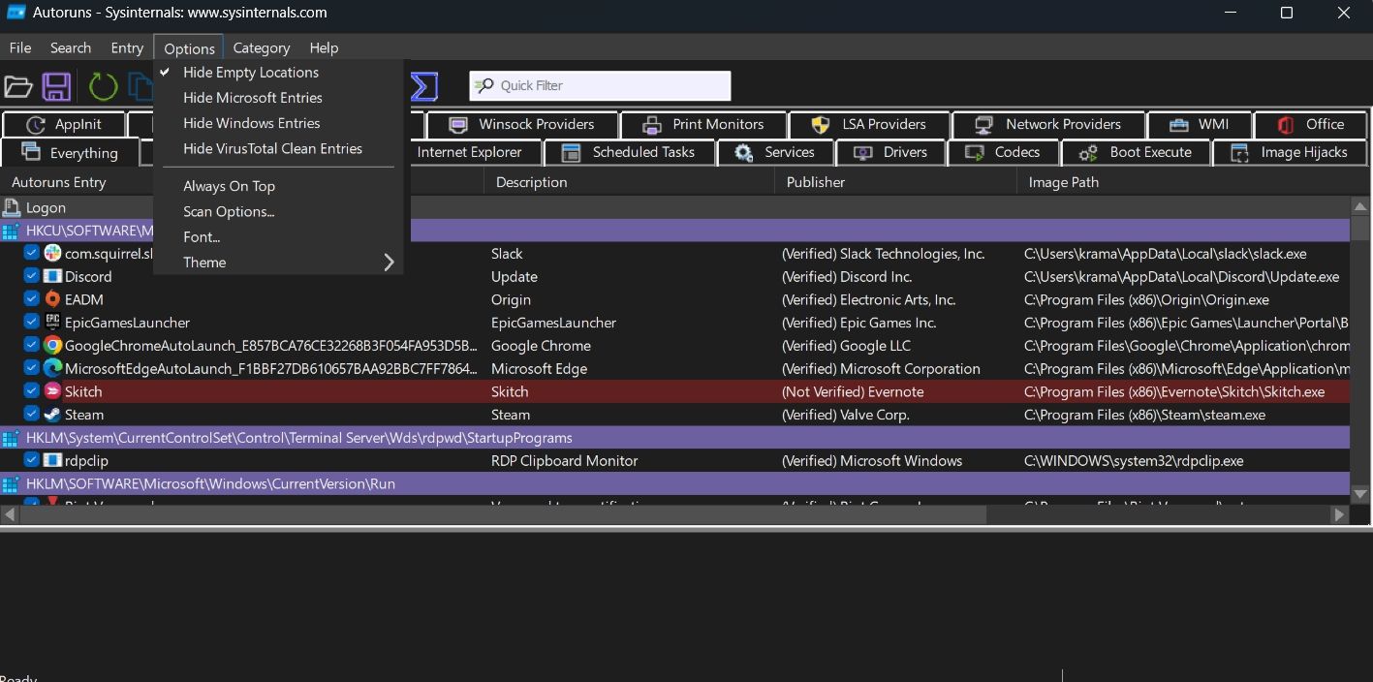Switch to the Internet Explorer tab
Screen dimensions: 1373x682
coord(474,153)
